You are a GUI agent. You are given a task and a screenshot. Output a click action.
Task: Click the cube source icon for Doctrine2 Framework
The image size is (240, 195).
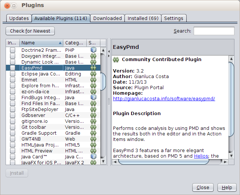(x=93, y=50)
